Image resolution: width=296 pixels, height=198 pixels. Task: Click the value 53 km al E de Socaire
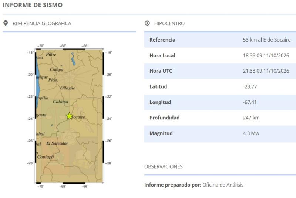click(267, 40)
